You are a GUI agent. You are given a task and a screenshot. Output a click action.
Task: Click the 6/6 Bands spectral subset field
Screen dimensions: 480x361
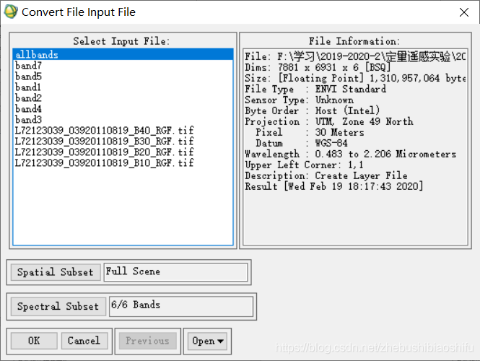pyautogui.click(x=181, y=306)
